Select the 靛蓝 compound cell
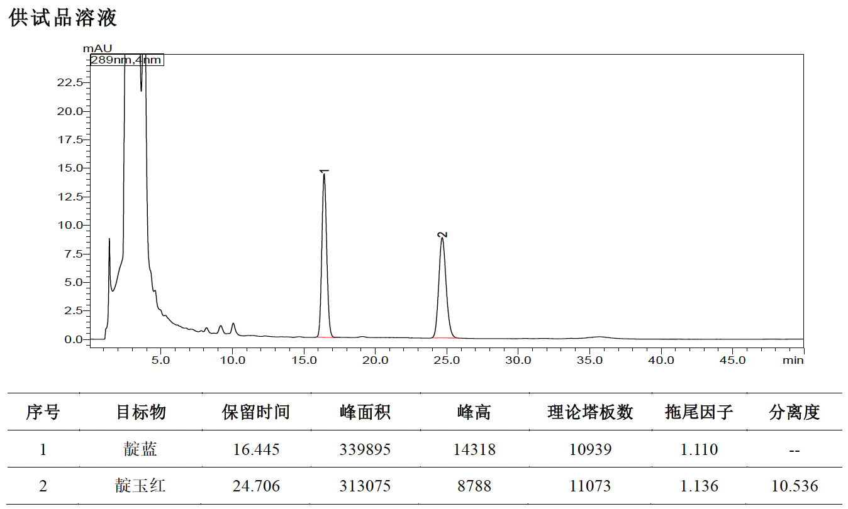This screenshot has height=509, width=848. click(141, 449)
